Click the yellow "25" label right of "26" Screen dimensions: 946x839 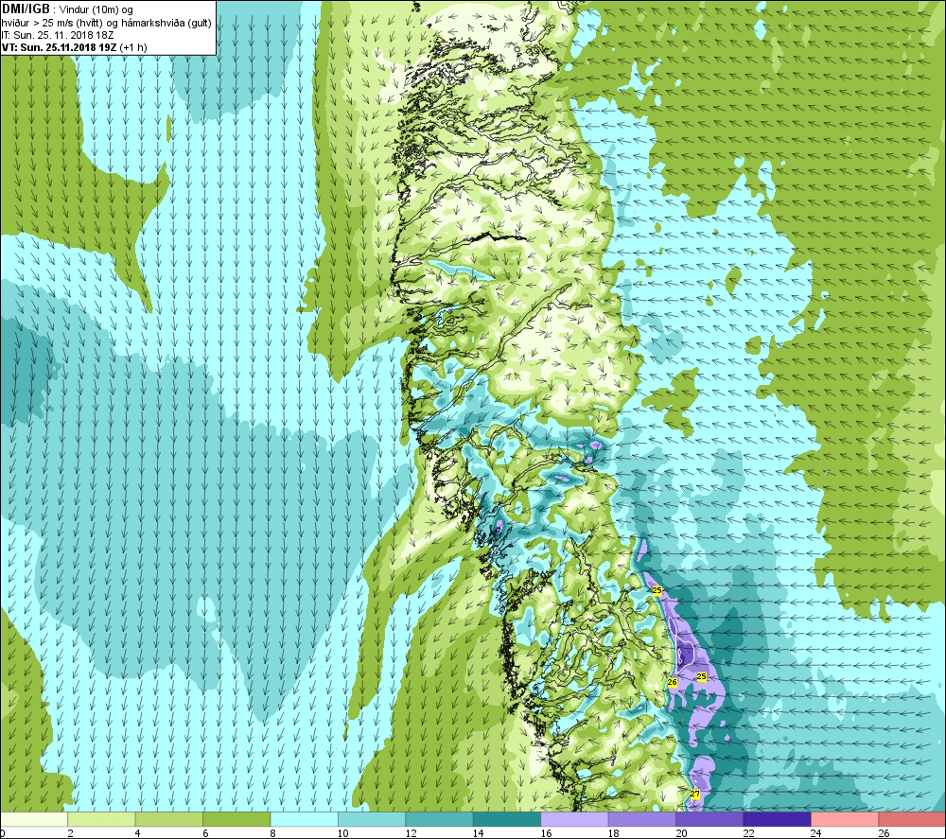[x=701, y=676]
